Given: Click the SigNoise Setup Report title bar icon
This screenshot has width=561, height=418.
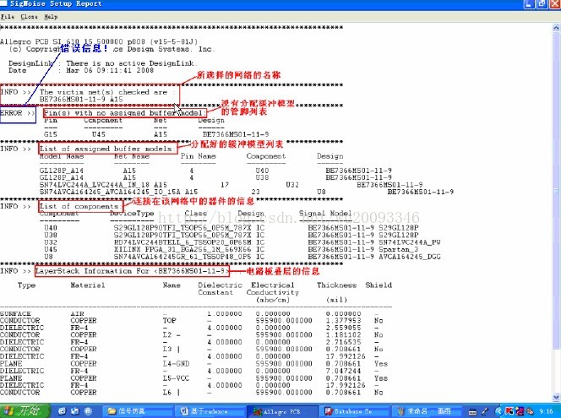Looking at the screenshot, I should (7, 4).
